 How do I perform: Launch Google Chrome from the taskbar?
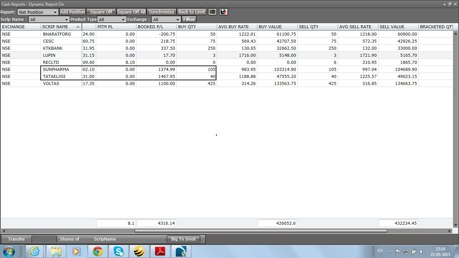point(98,251)
